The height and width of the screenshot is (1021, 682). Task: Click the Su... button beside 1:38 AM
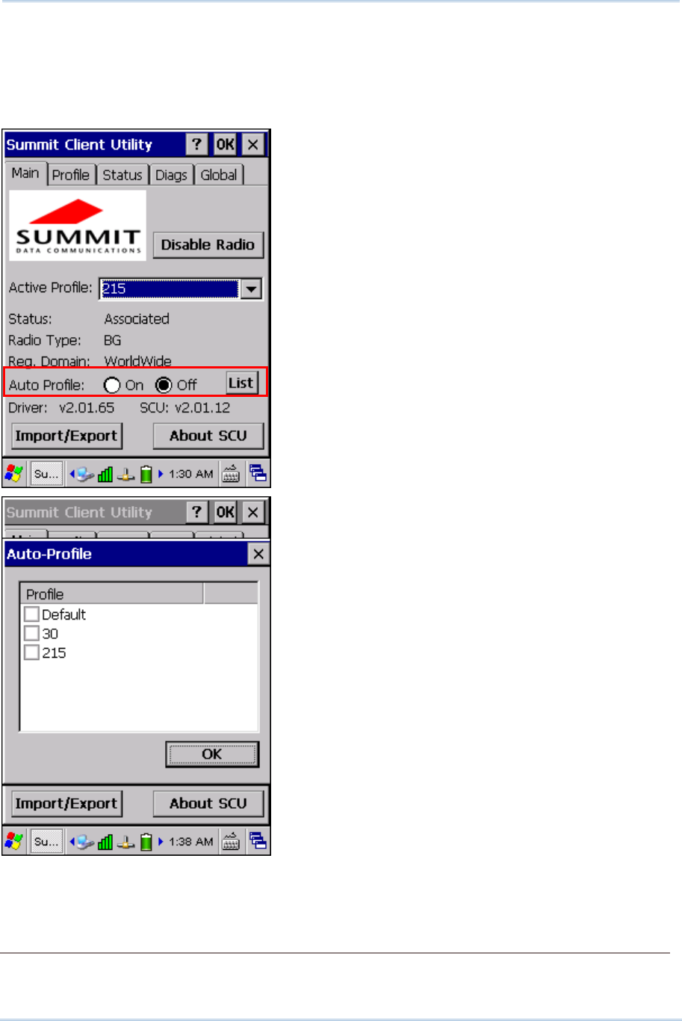coord(46,842)
